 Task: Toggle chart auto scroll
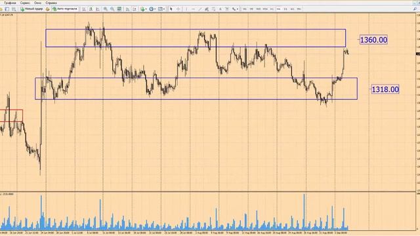127,9
